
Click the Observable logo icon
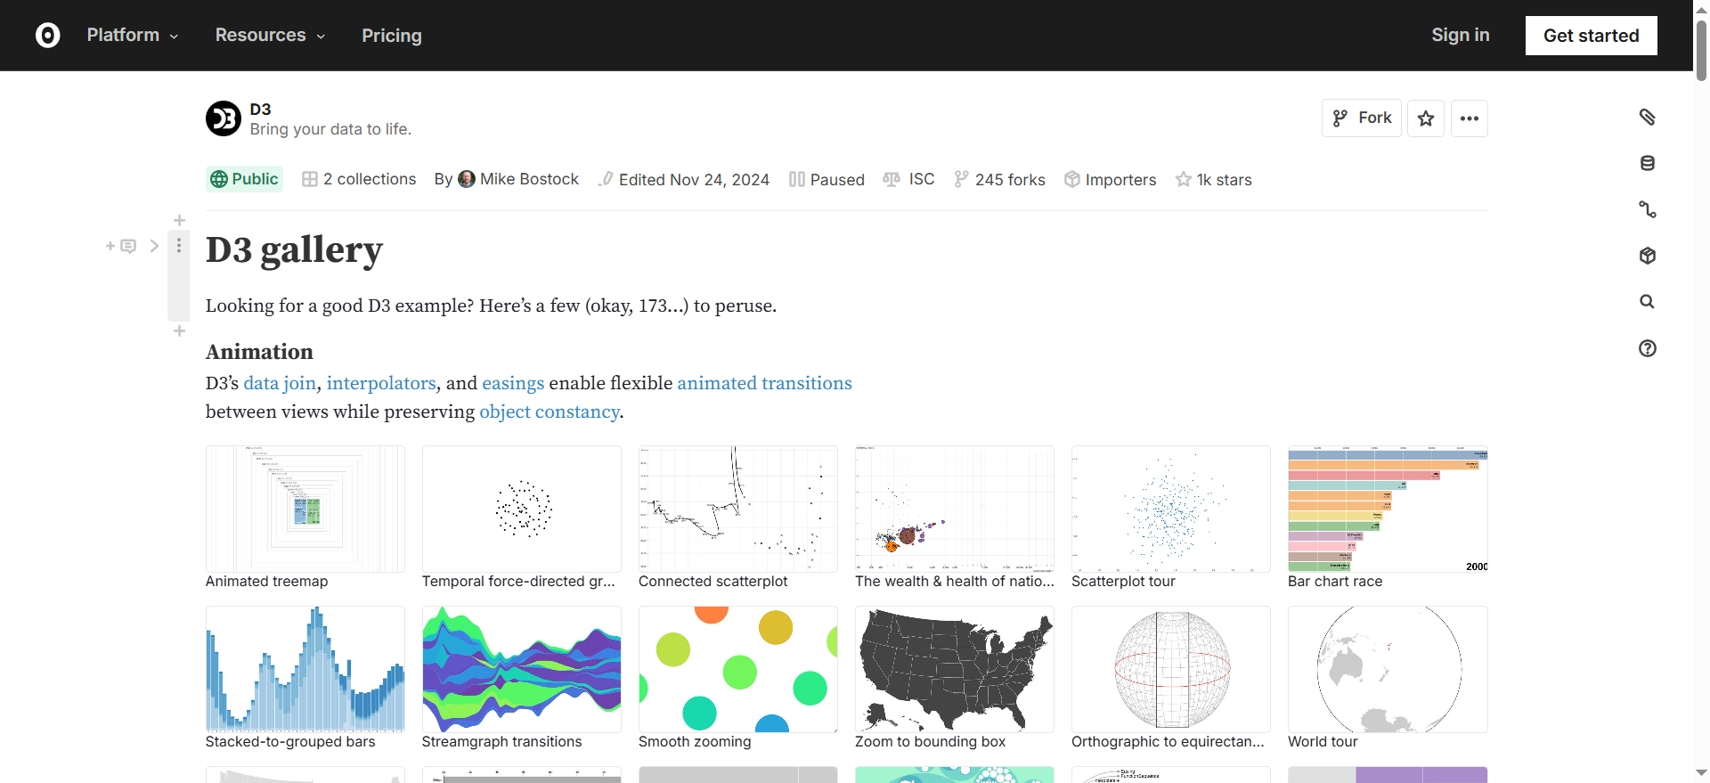47,35
